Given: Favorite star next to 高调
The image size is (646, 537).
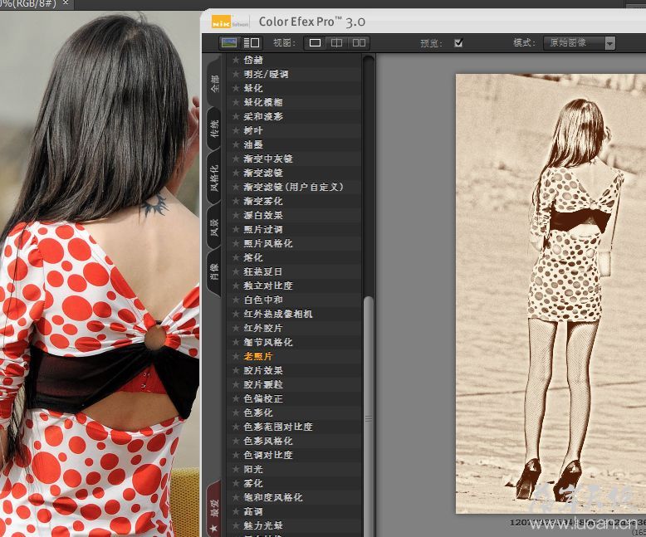Looking at the screenshot, I should tap(236, 511).
